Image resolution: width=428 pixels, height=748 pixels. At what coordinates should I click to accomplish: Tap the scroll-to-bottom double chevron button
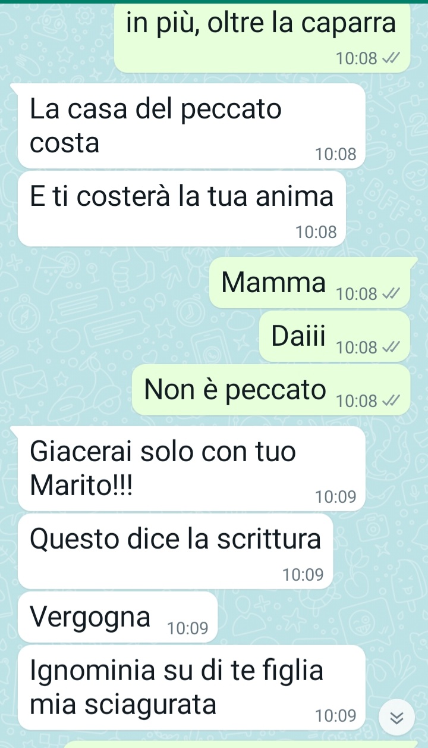(x=395, y=717)
